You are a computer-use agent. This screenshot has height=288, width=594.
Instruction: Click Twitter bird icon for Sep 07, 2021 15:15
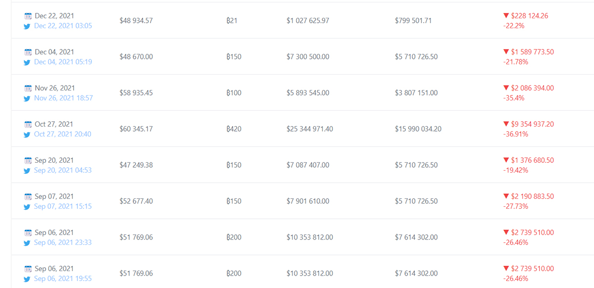28,206
